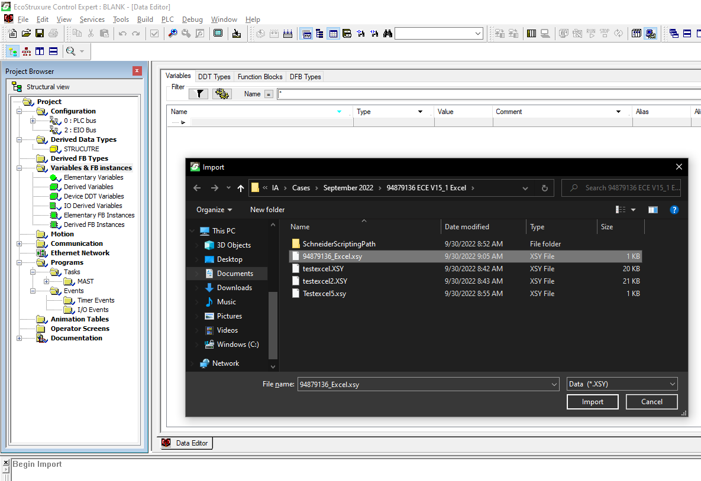Toggle the Data Editor view toolbar icon
The height and width of the screenshot is (481, 701).
[333, 34]
